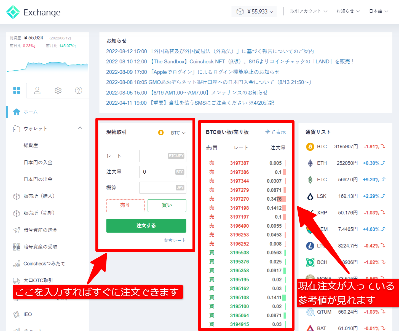Click the 注文量 input field
Screen dimensions: 399x331
(x=162, y=172)
